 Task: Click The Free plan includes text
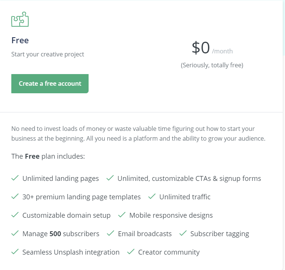(x=48, y=156)
